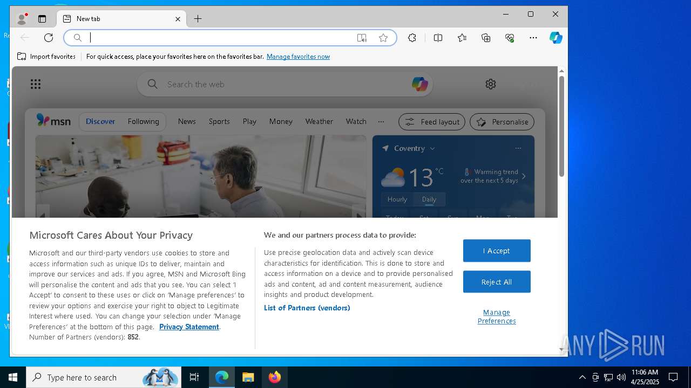Switch weather to Hourly tab
Image resolution: width=691 pixels, height=388 pixels.
(x=397, y=199)
